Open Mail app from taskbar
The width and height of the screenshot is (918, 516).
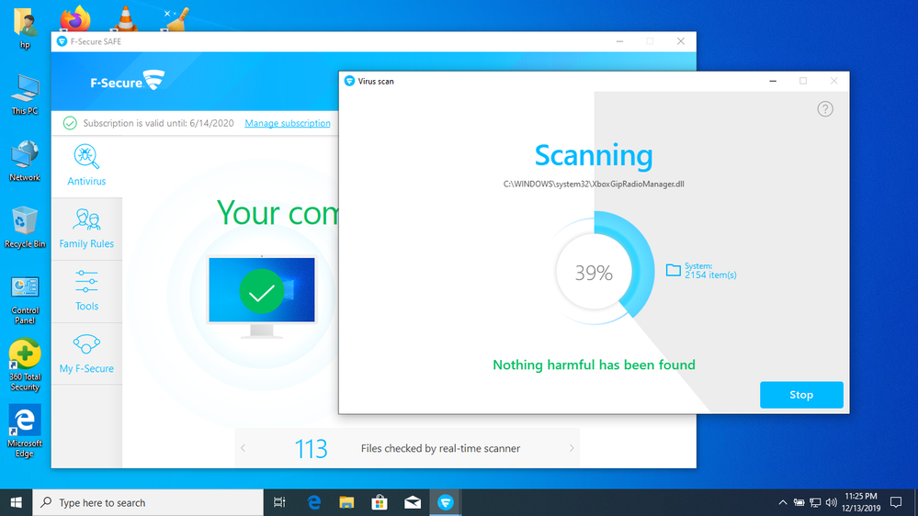pos(413,502)
